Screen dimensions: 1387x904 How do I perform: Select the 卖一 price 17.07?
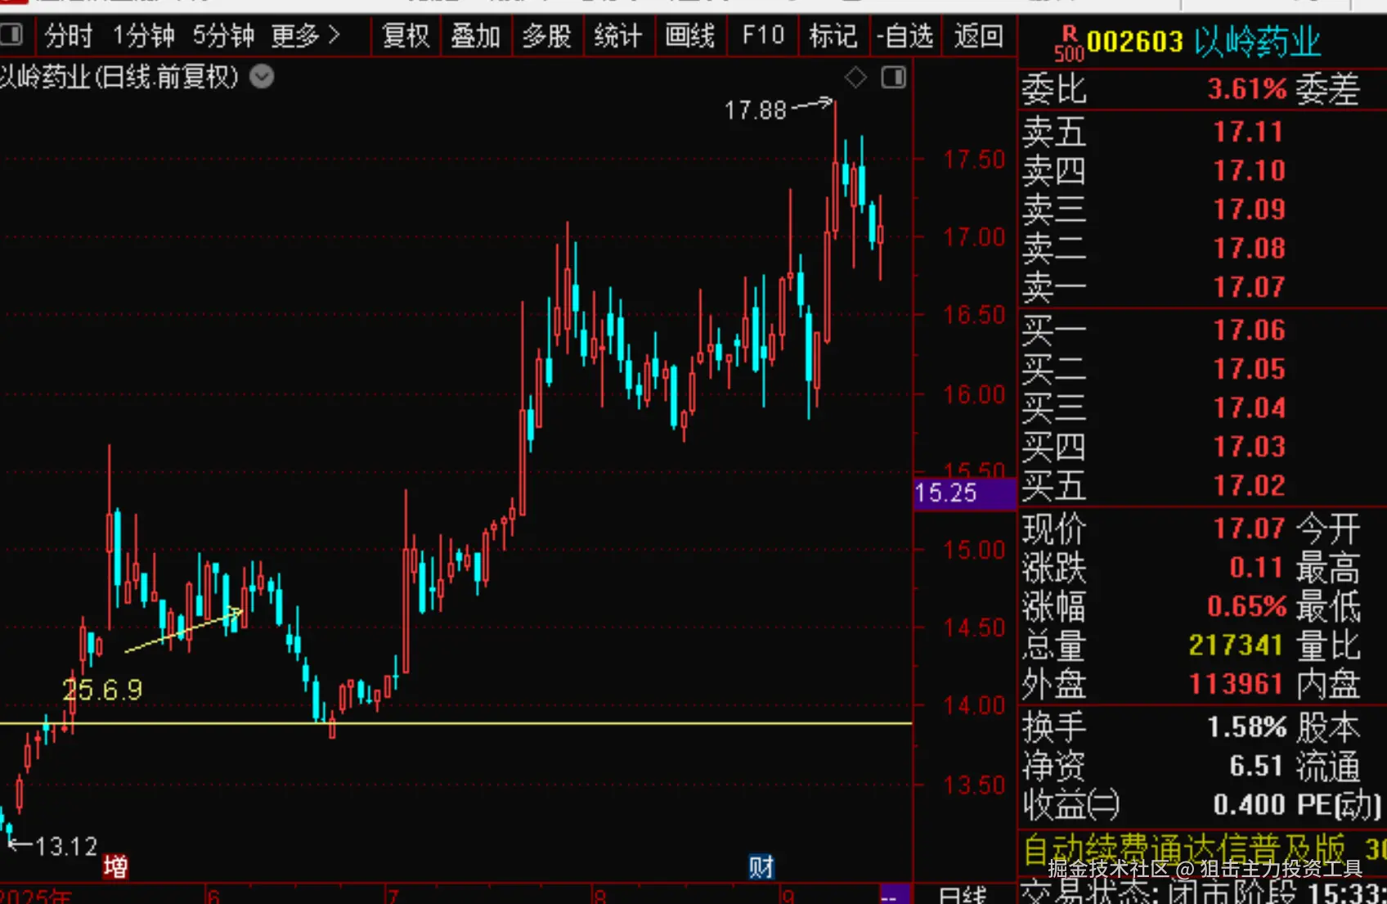[1249, 287]
